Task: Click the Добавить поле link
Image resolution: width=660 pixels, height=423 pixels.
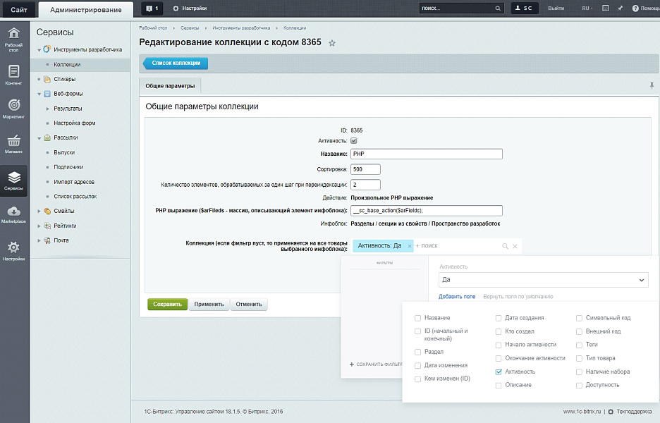Action: pos(457,297)
